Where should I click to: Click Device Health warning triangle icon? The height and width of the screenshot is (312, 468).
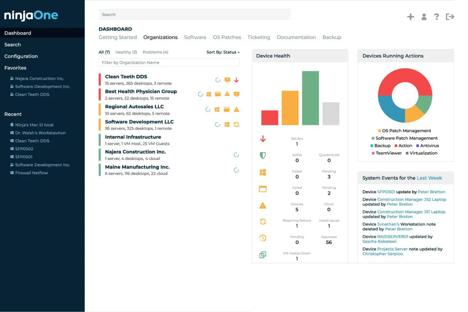(263, 206)
